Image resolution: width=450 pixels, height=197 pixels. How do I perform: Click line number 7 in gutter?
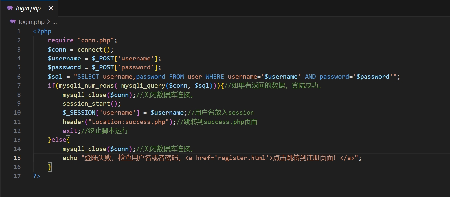click(19, 86)
